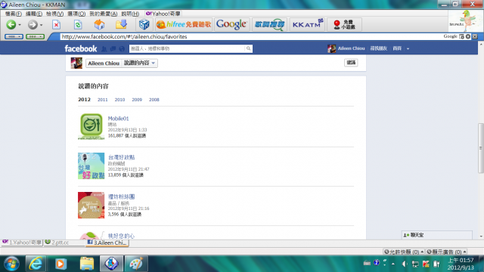This screenshot has height=272, width=484.
Task: Go back with the green arrow button
Action: tap(11, 25)
